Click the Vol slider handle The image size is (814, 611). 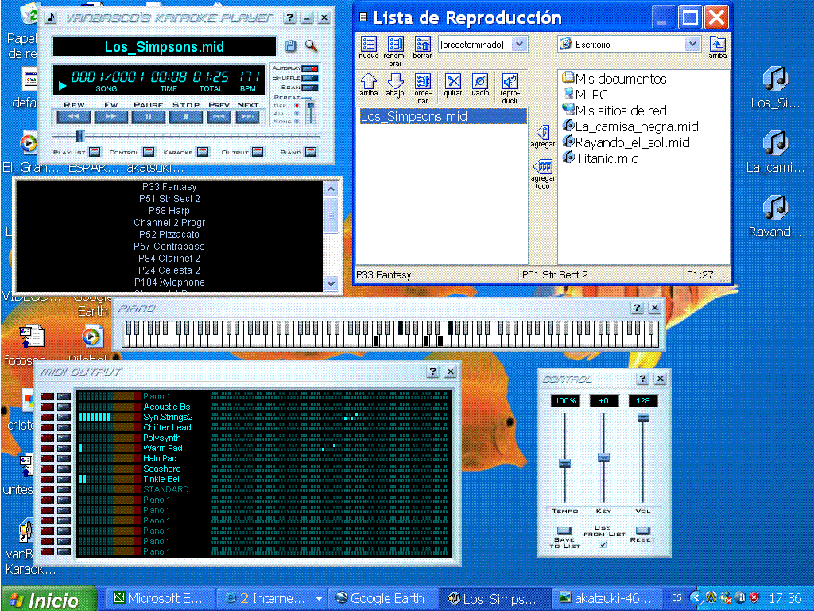pyautogui.click(x=642, y=417)
